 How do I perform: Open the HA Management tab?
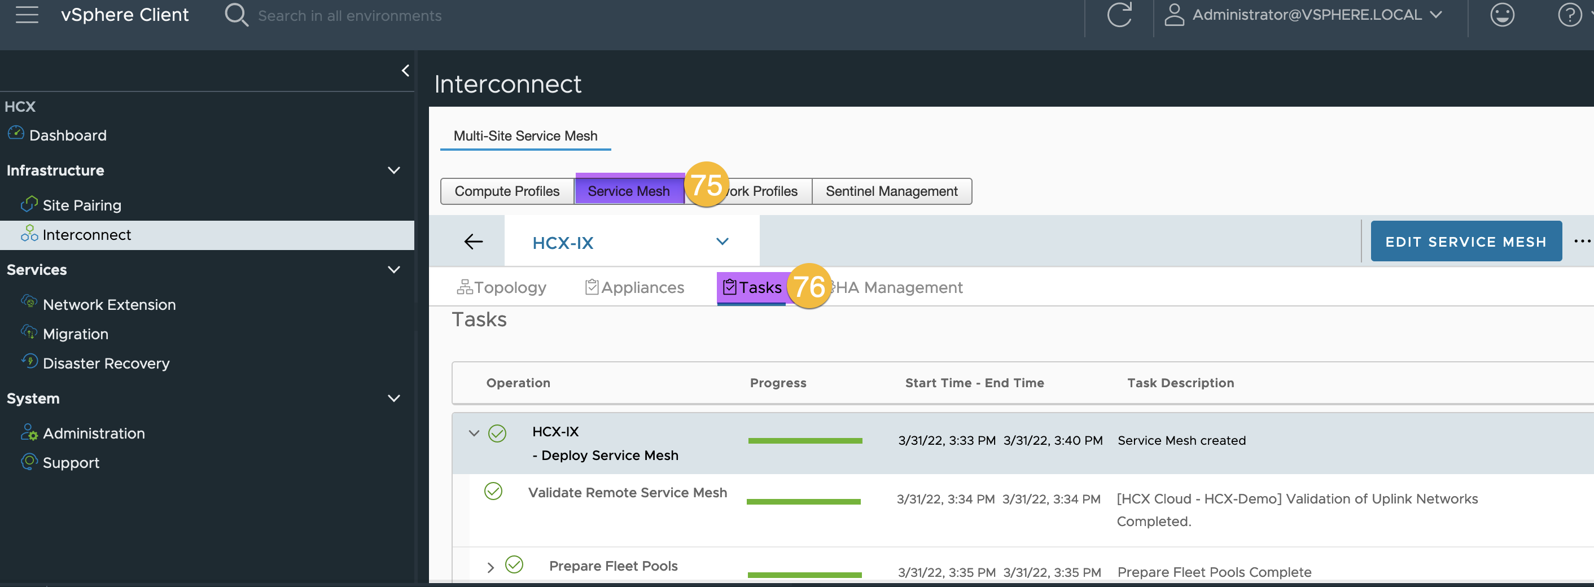point(899,287)
